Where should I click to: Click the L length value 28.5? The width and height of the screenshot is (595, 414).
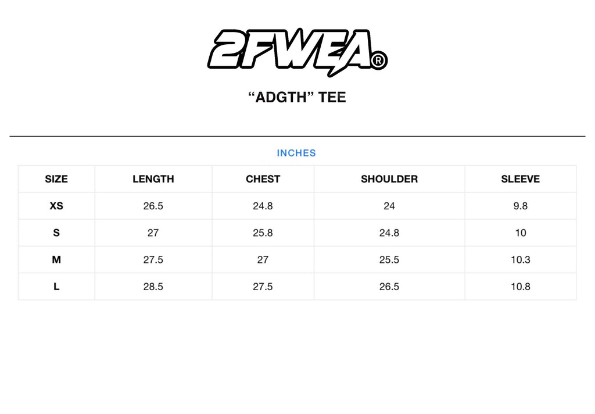coord(153,287)
